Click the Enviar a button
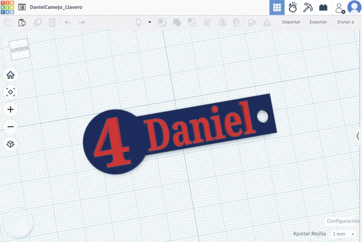The height and width of the screenshot is (242, 362). click(346, 22)
